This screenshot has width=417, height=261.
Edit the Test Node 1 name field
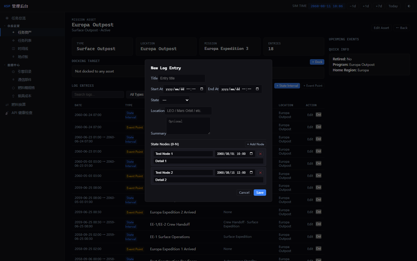click(x=183, y=154)
